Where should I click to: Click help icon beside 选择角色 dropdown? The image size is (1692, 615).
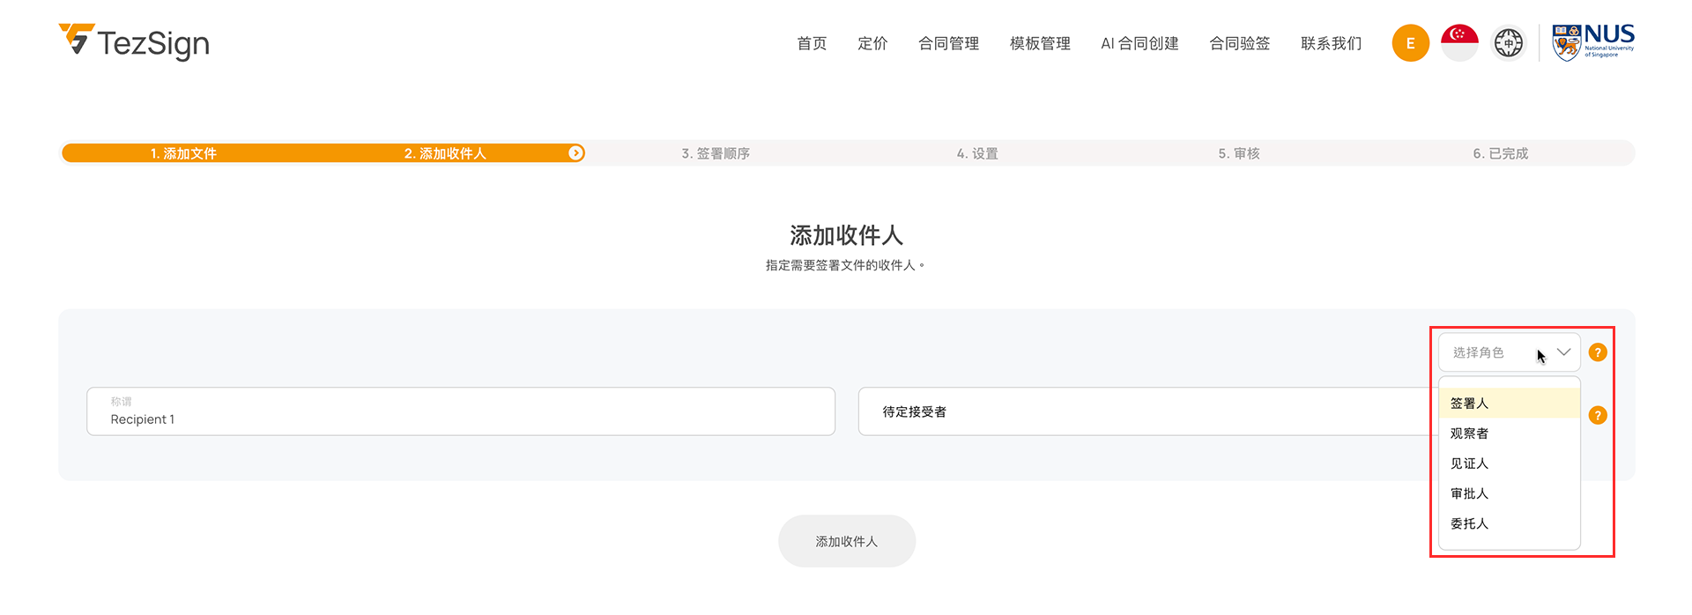tap(1598, 352)
